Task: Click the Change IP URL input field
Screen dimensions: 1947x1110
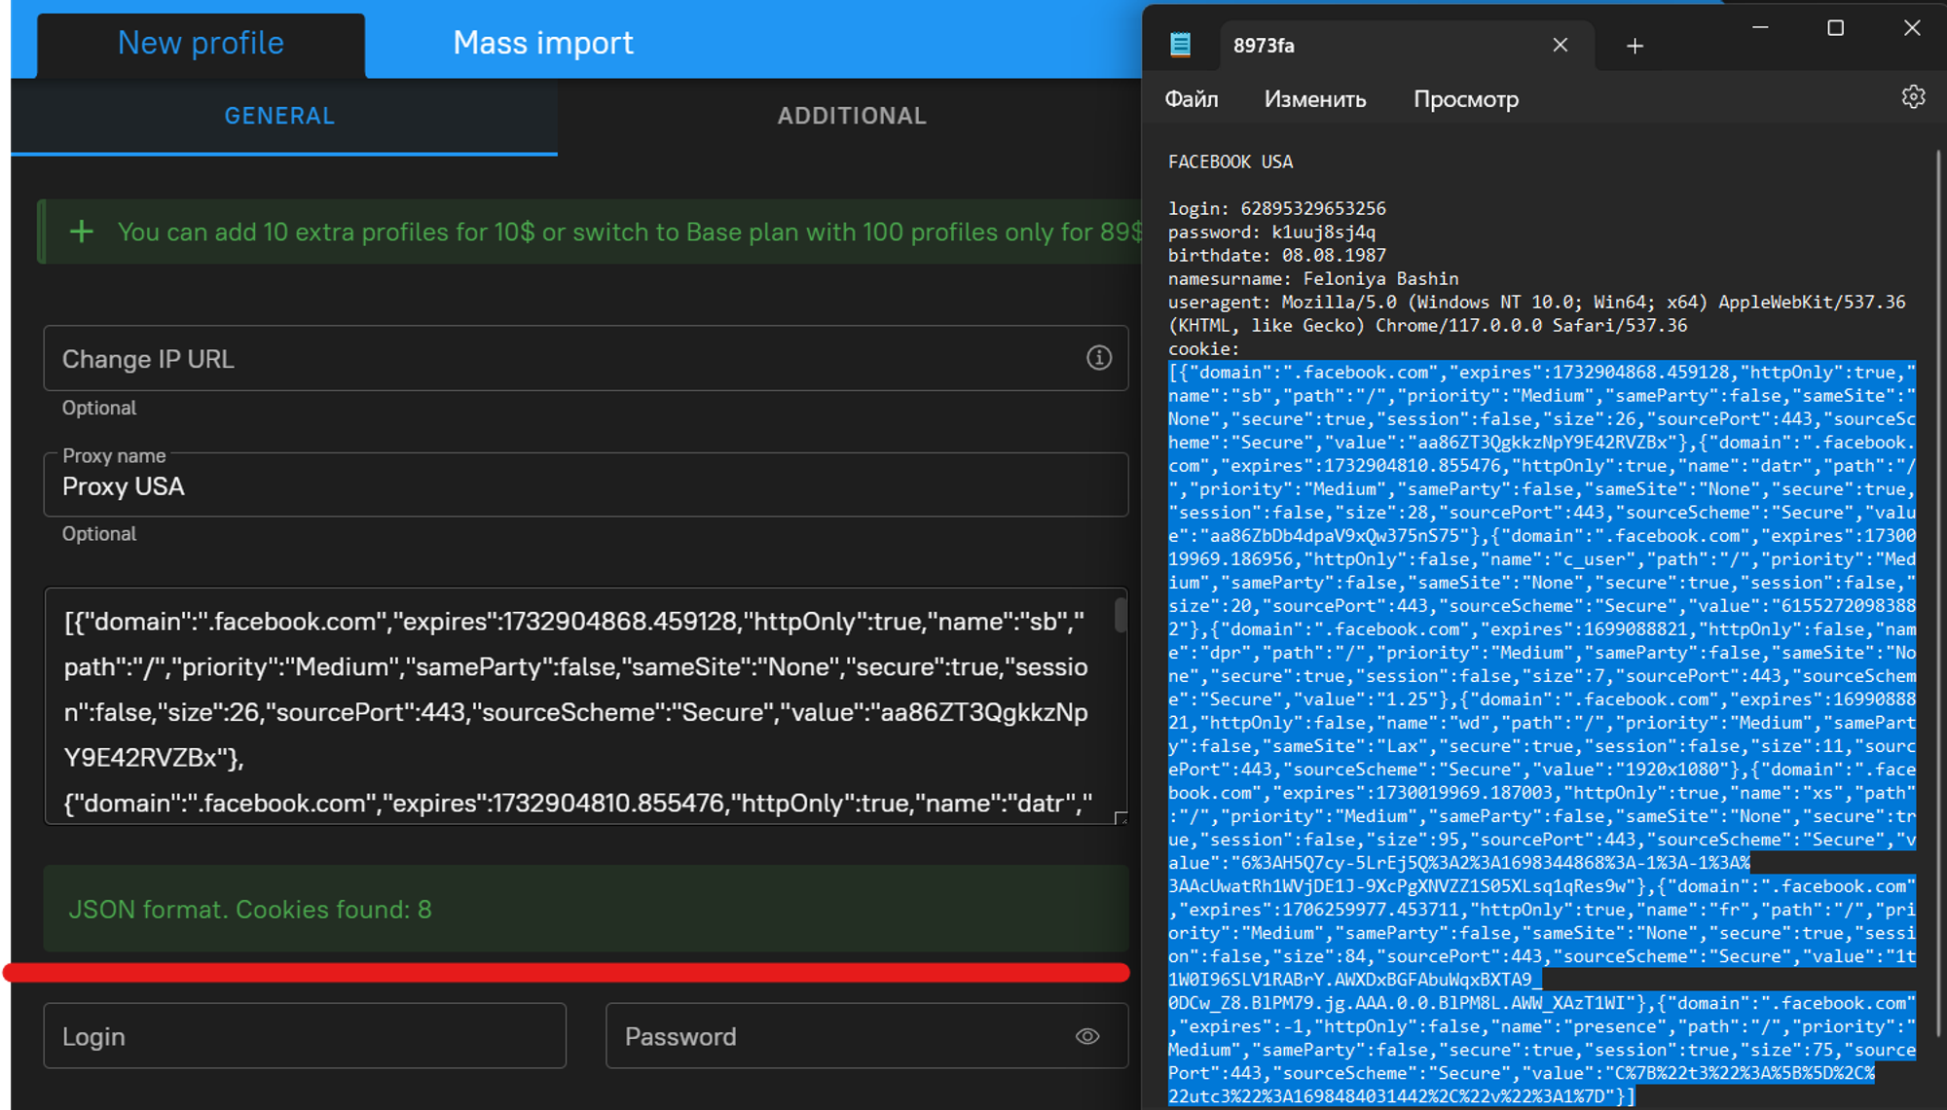Action: pos(586,358)
